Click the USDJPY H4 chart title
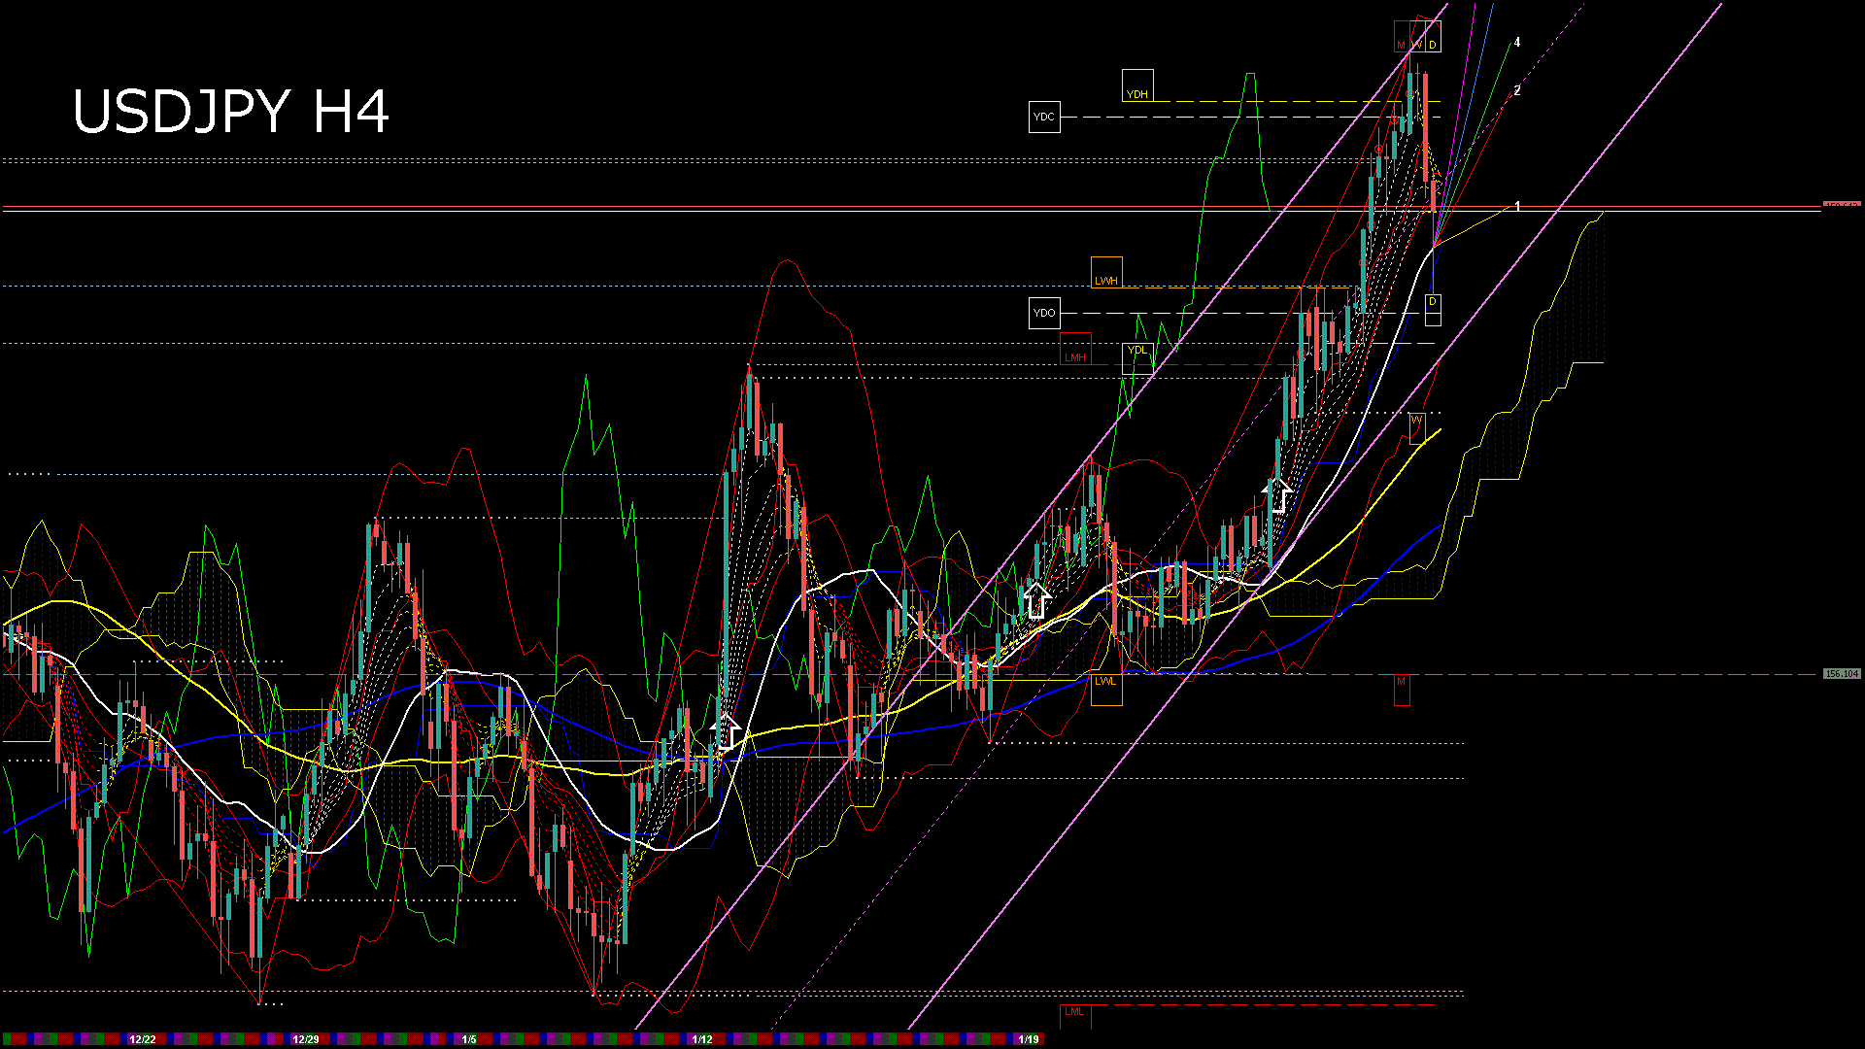The width and height of the screenshot is (1865, 1049). [231, 112]
